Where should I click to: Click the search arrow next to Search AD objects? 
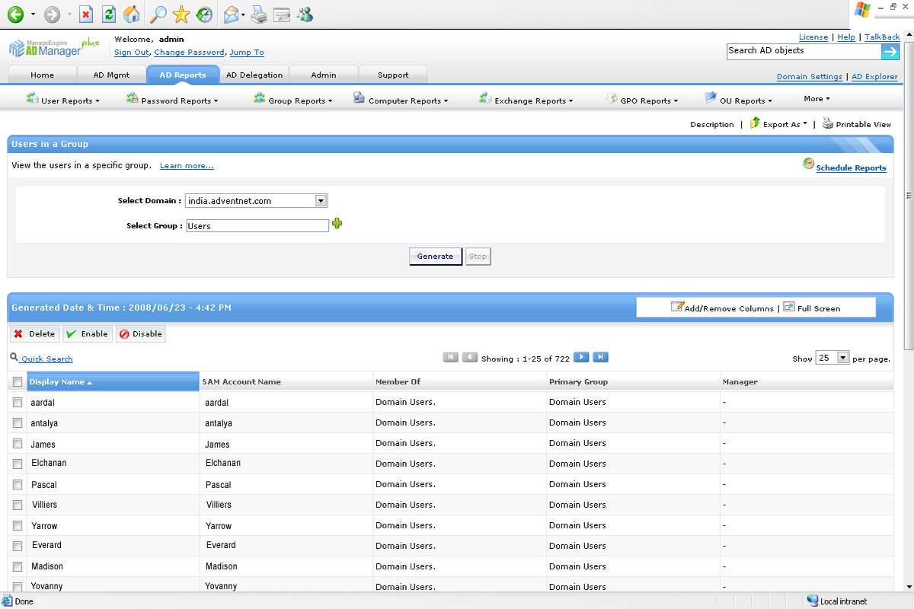coord(890,51)
